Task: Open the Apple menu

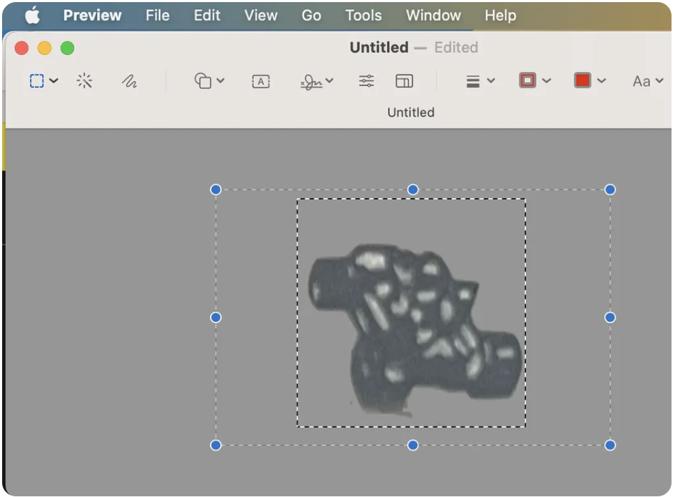Action: 31,15
